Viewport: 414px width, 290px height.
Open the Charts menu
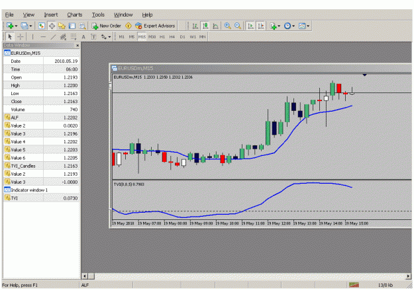point(74,15)
